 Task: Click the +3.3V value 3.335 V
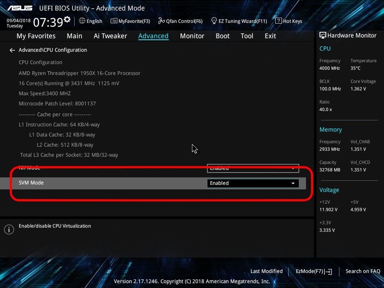click(327, 230)
